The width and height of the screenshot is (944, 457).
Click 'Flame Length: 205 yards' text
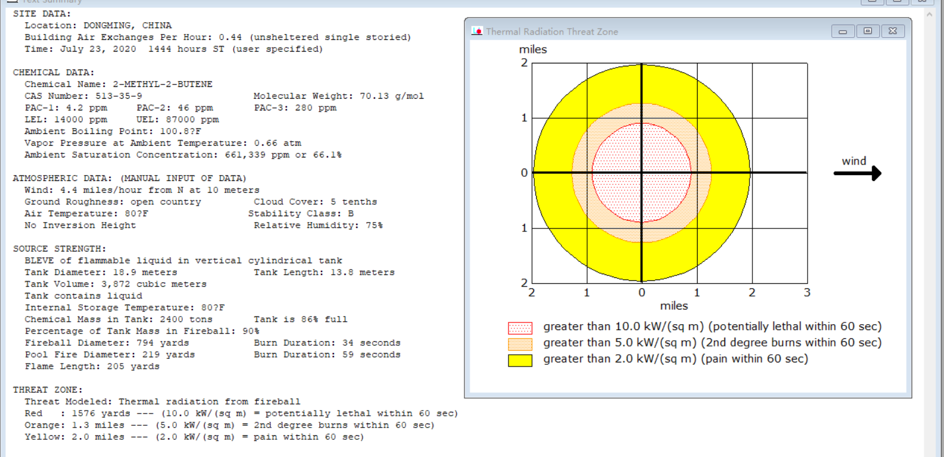(x=92, y=366)
